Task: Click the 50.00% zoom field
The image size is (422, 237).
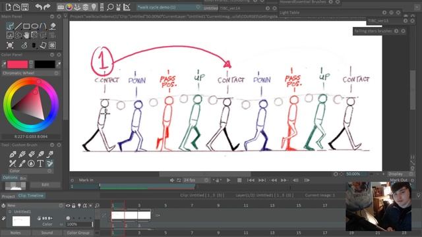Action: (356, 174)
